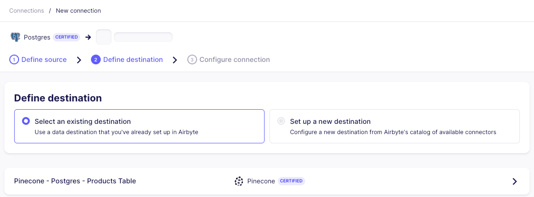534x197 pixels.
Task: Click the step 1 circle icon
Action: click(x=14, y=60)
